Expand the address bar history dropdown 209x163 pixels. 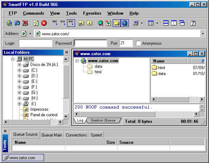coord(203,34)
